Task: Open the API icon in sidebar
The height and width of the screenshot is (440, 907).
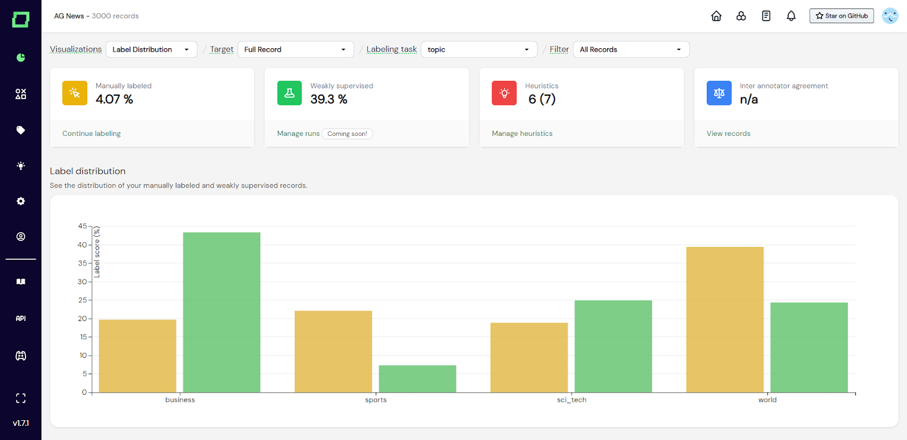Action: tap(20, 318)
